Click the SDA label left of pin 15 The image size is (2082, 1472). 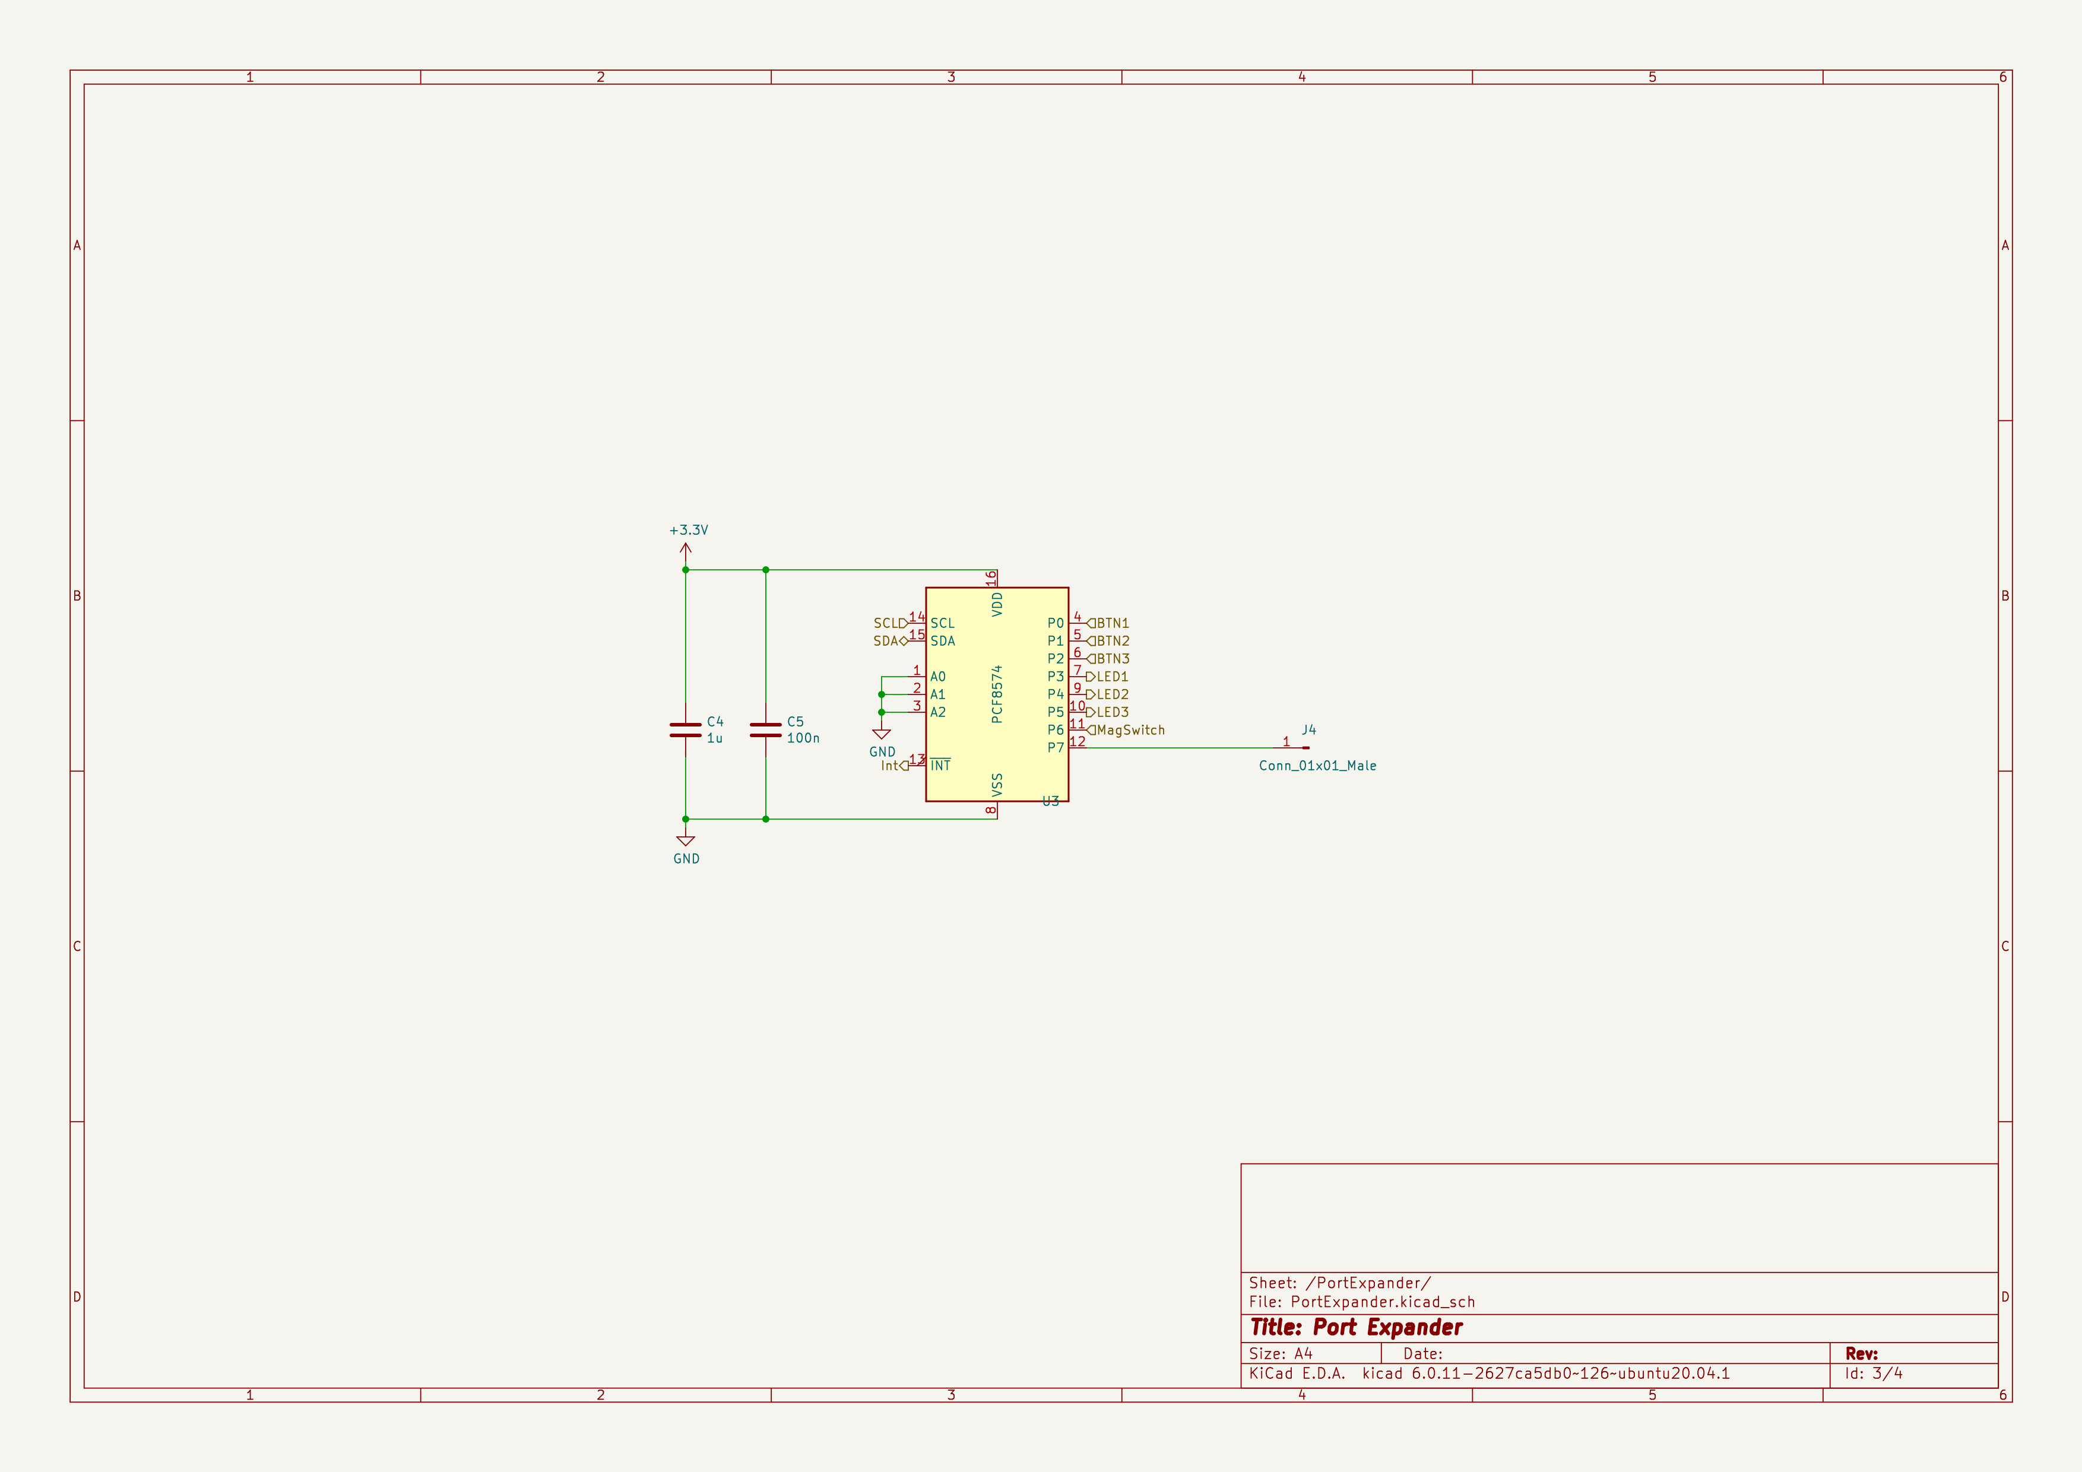pyautogui.click(x=891, y=641)
